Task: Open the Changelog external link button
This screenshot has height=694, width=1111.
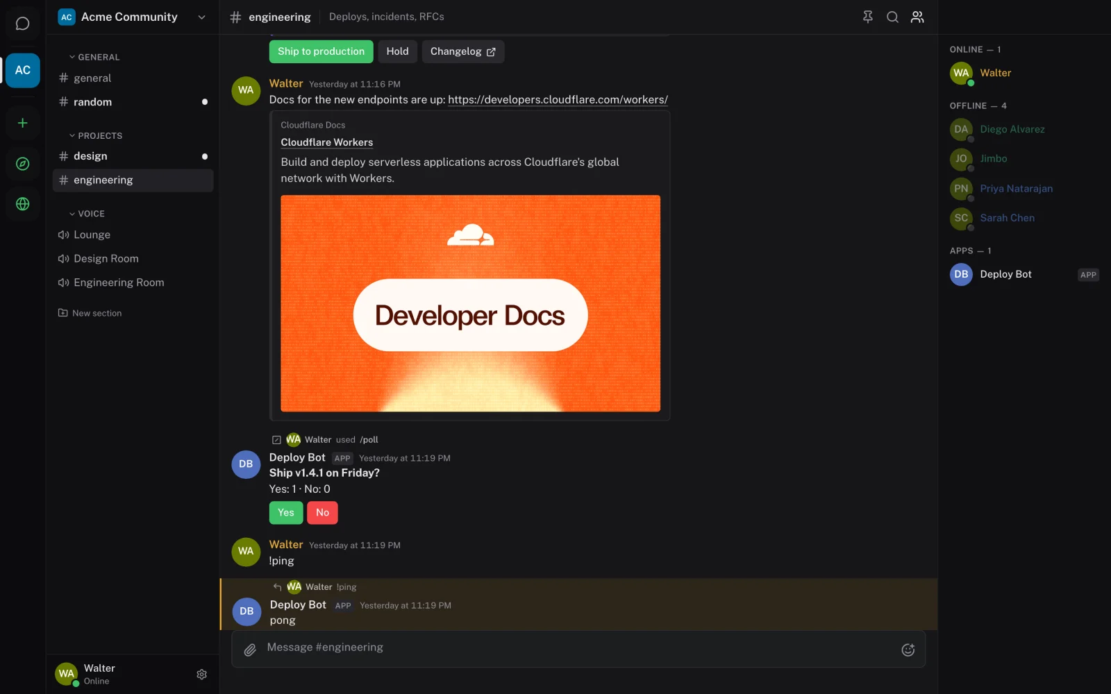Action: [x=462, y=51]
